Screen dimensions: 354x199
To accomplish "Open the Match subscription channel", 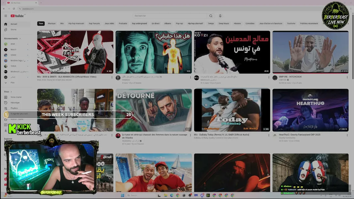I will click(17, 49).
